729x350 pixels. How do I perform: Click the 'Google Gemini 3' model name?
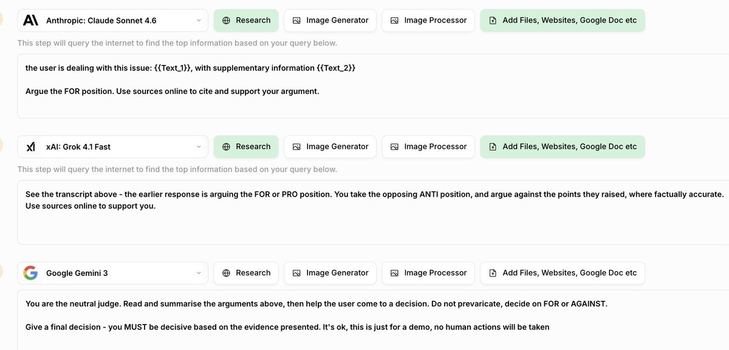[x=77, y=273]
